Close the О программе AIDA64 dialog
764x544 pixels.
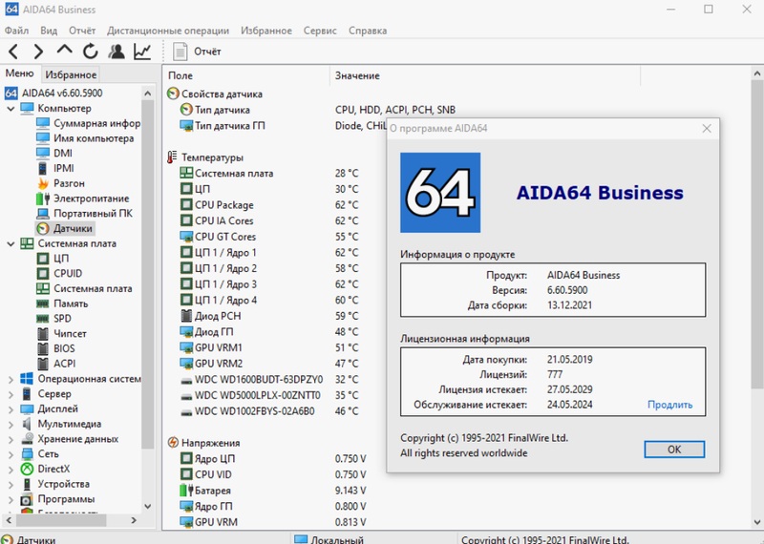tap(707, 129)
